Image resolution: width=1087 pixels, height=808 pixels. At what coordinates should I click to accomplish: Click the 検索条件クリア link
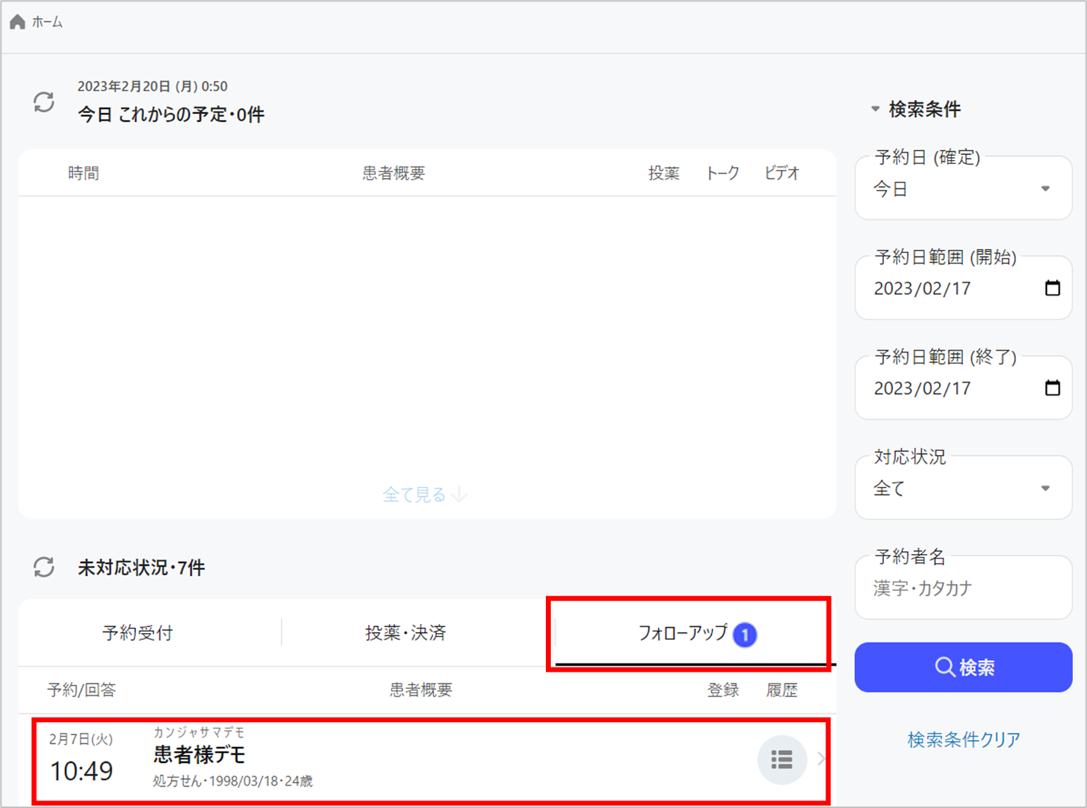point(963,739)
